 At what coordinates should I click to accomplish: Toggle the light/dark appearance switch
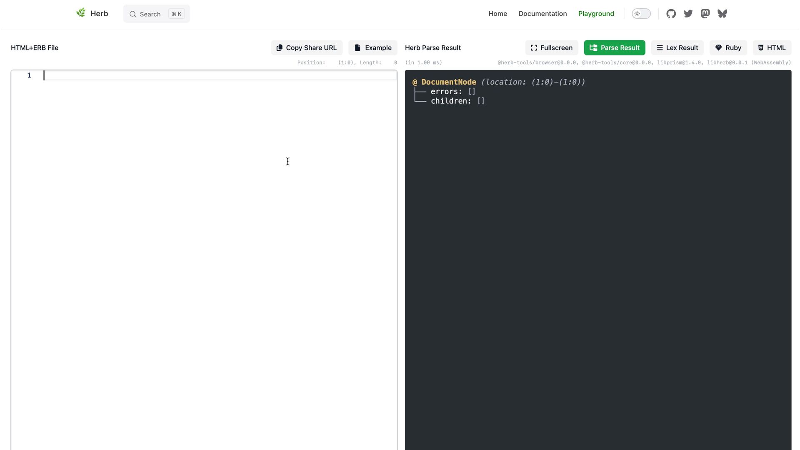[641, 14]
